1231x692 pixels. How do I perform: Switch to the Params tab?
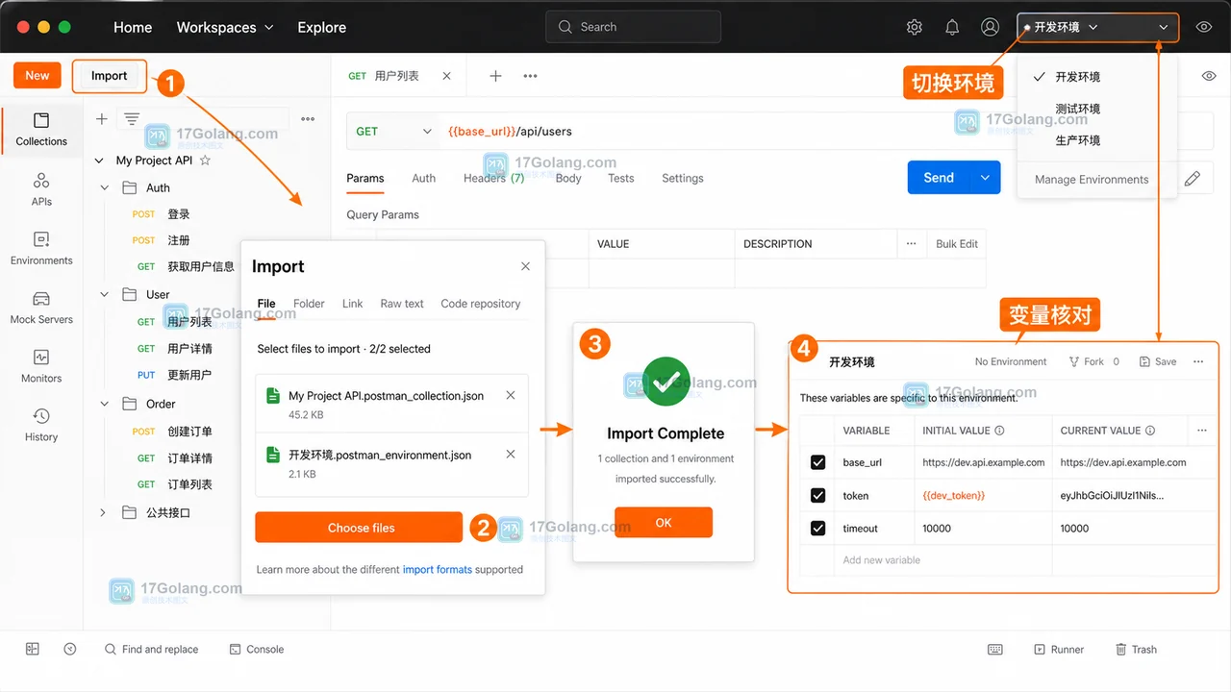point(365,178)
